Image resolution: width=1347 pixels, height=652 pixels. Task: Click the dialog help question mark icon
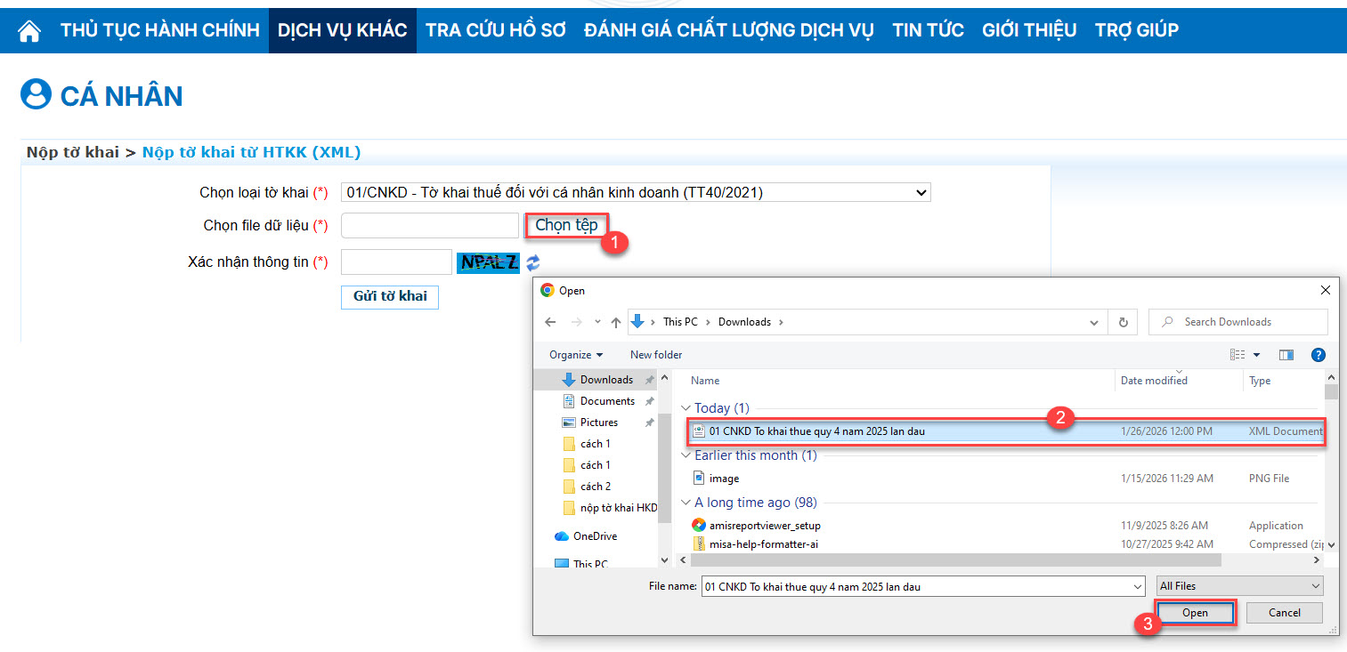point(1319,355)
